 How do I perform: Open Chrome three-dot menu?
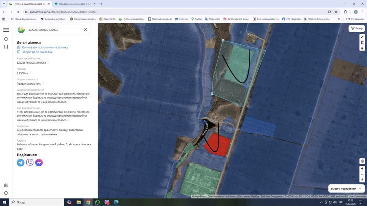(x=363, y=12)
